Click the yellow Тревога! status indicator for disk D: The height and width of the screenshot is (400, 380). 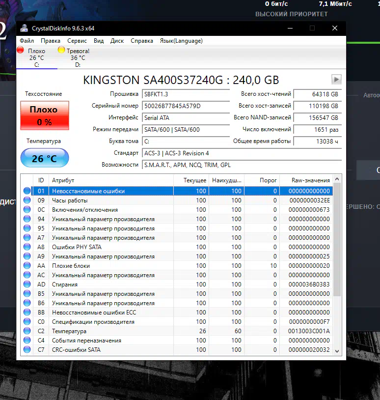[x=61, y=50]
